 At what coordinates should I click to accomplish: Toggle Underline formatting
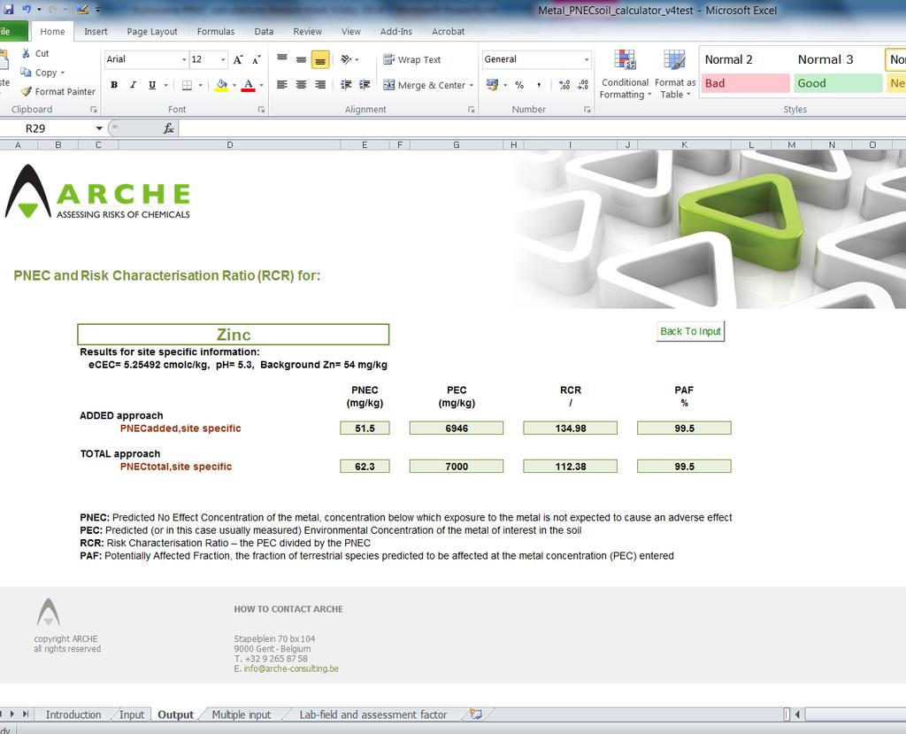(152, 85)
